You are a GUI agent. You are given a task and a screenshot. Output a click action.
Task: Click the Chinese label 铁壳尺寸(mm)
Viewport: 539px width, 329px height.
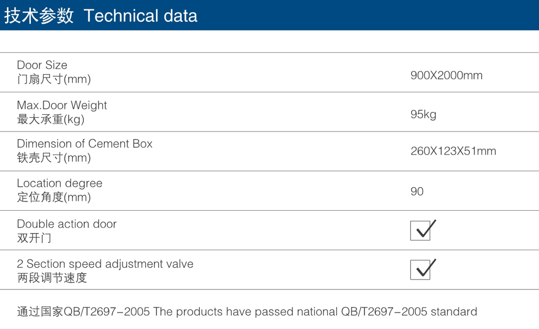click(x=54, y=158)
